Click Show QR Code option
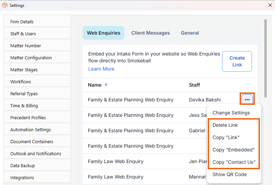This screenshot has height=185, width=275. click(x=230, y=174)
